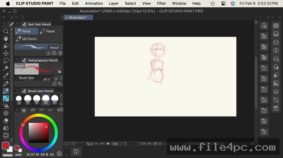
Task: Open Brush Size dynamics dropdown
Action: [56, 79]
